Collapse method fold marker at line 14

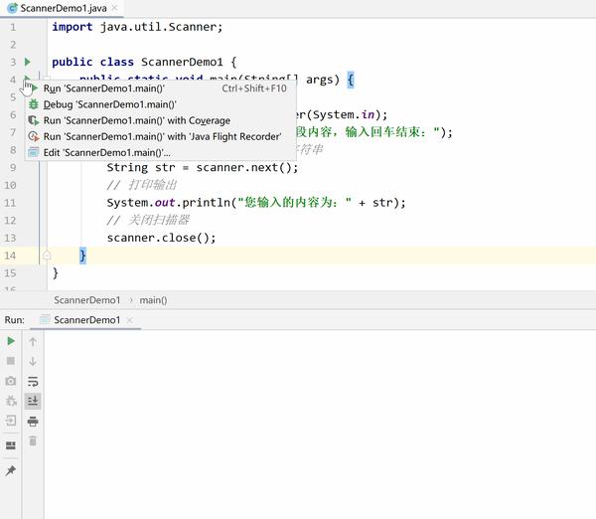pos(47,255)
